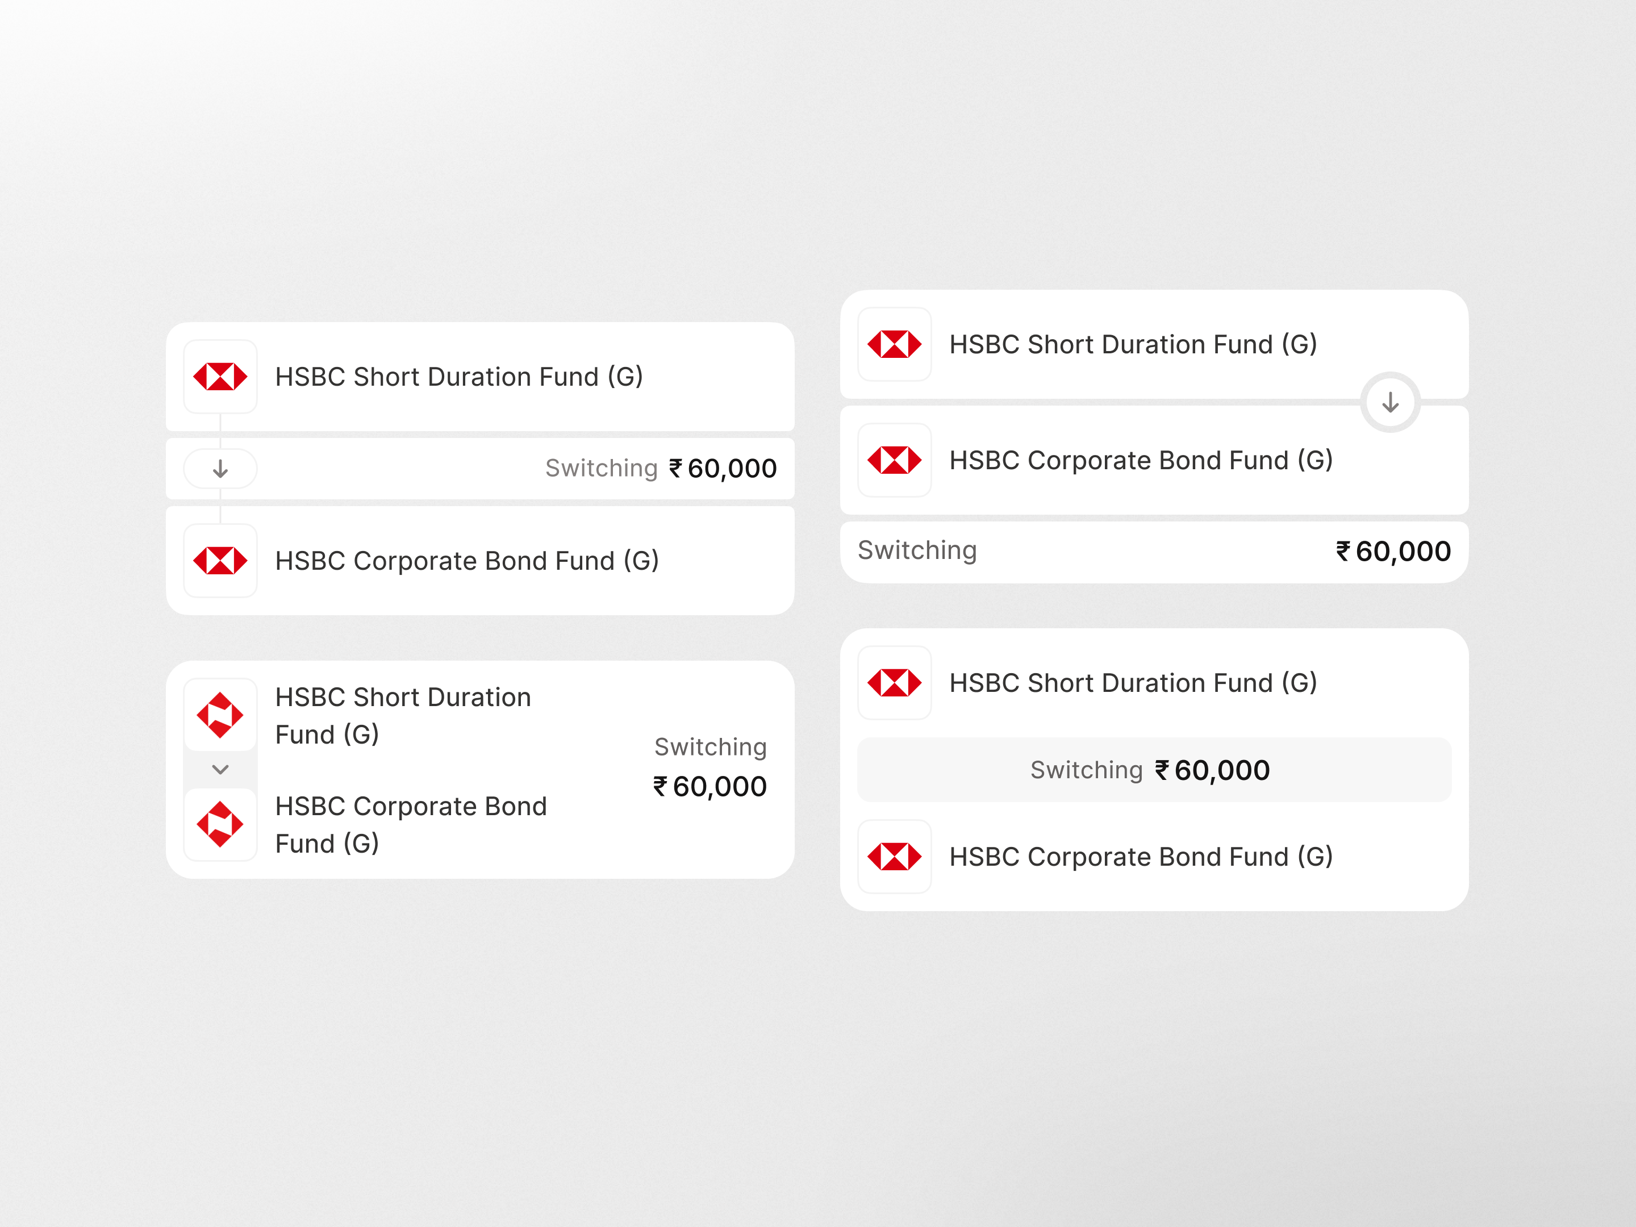Select wrapped 'HSBC Corporate Bond Fund (G)' in bottom-left card

coord(411,825)
